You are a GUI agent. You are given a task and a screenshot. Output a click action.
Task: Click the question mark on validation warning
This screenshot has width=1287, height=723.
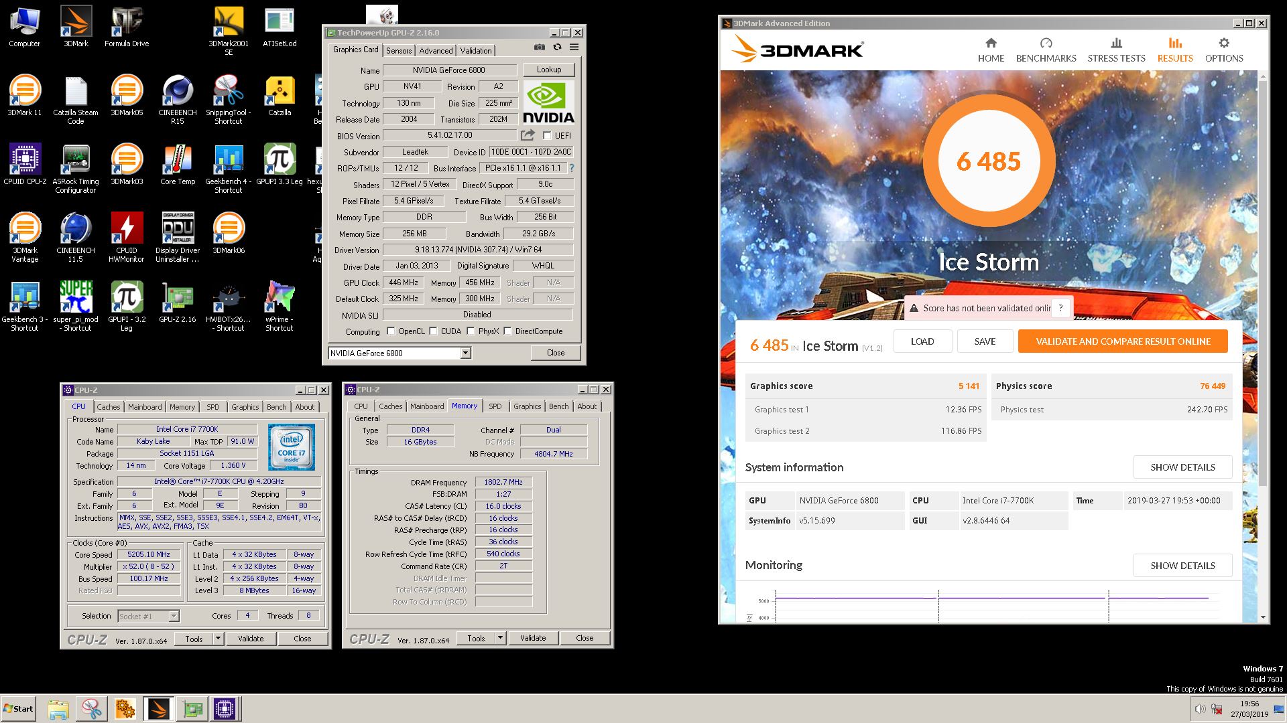click(x=1060, y=308)
